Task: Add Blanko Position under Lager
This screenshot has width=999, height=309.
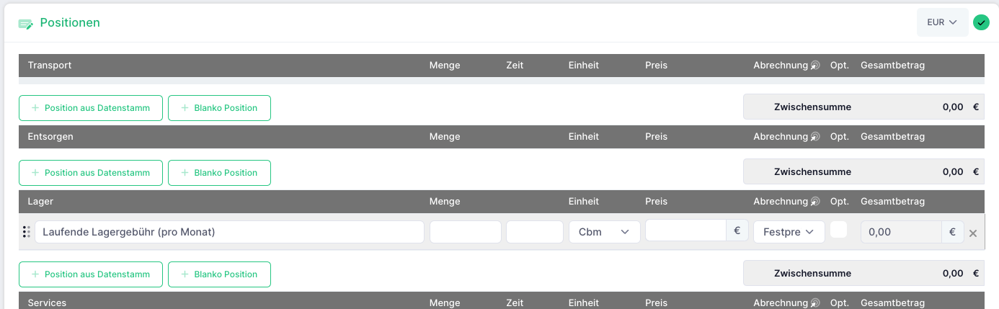Action: point(219,274)
